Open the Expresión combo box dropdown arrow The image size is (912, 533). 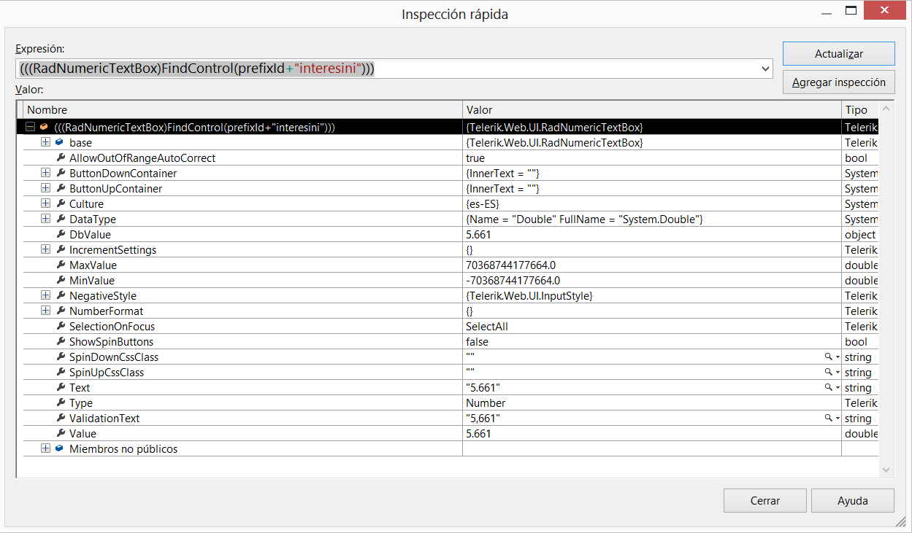coord(765,69)
